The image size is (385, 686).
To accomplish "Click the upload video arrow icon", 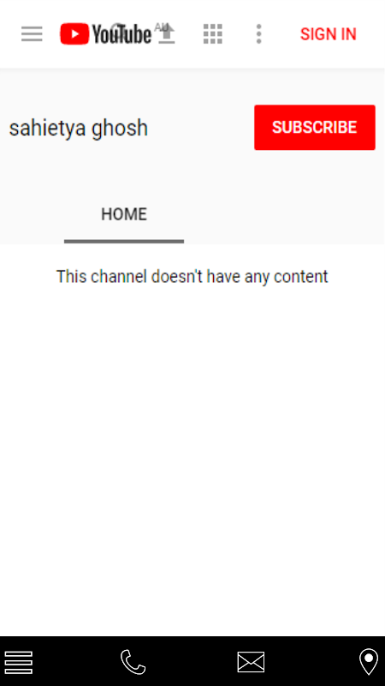I will 166,34.
